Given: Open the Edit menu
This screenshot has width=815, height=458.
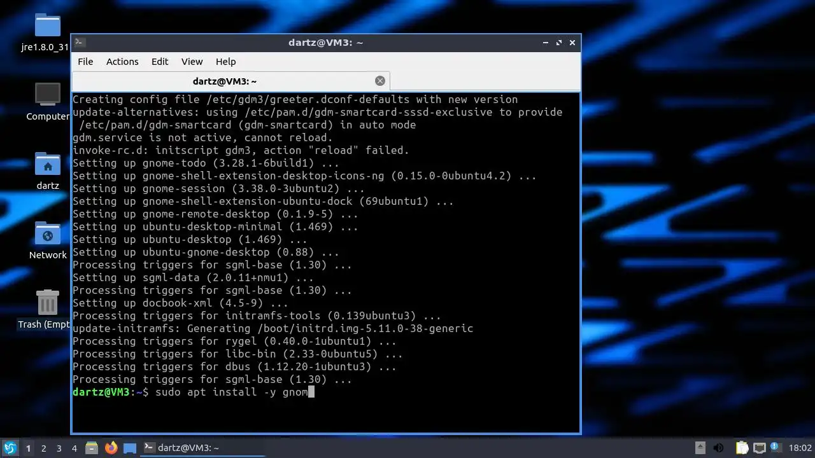Looking at the screenshot, I should click(x=160, y=62).
